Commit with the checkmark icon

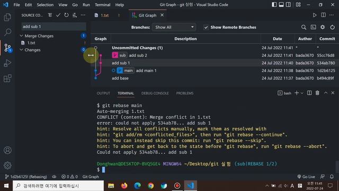[58, 15]
